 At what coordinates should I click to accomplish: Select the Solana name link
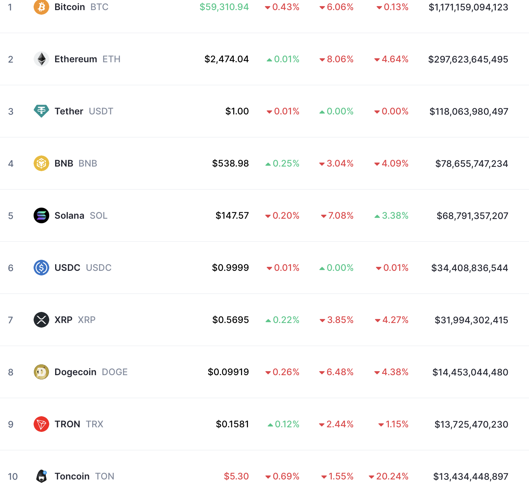tap(69, 215)
